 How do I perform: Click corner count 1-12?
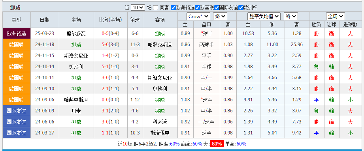(135, 100)
